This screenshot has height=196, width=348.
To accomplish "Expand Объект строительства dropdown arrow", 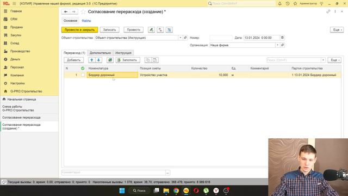I will (180, 38).
